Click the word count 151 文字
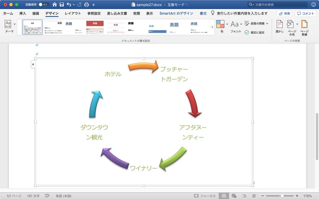Screen dimensions: 319x199 [x=33, y=196]
